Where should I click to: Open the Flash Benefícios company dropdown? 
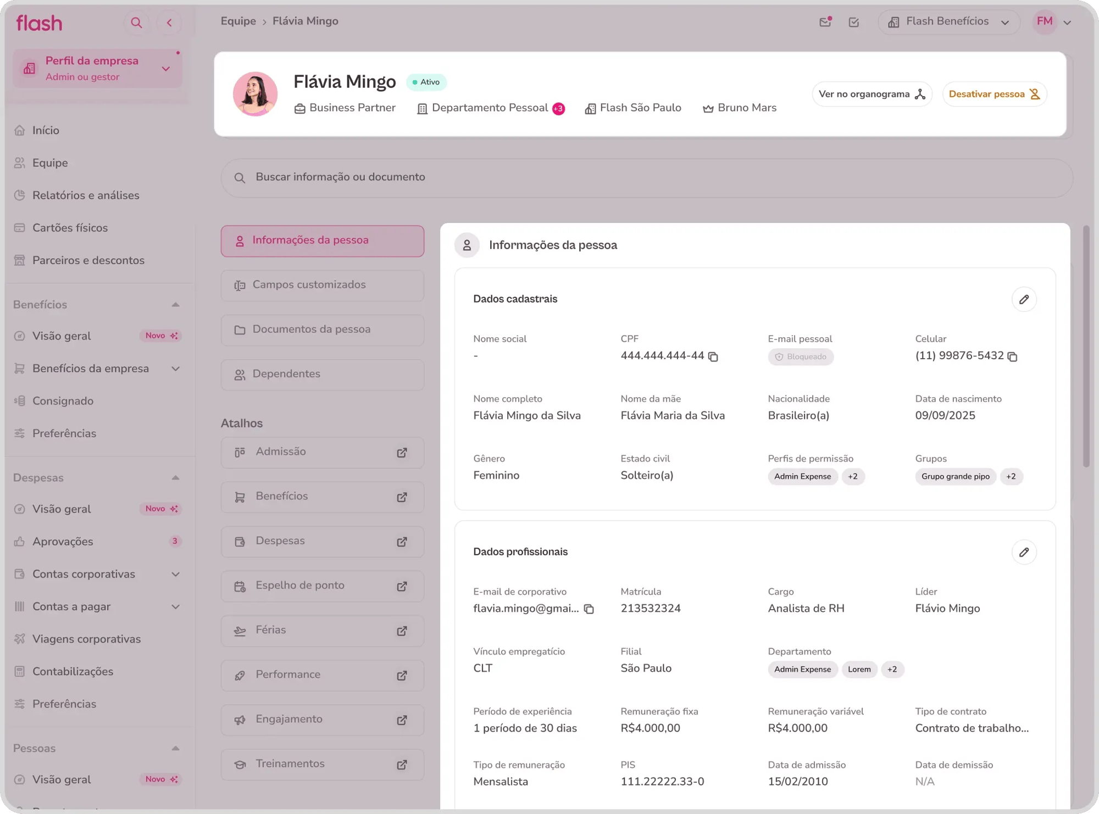click(x=949, y=22)
